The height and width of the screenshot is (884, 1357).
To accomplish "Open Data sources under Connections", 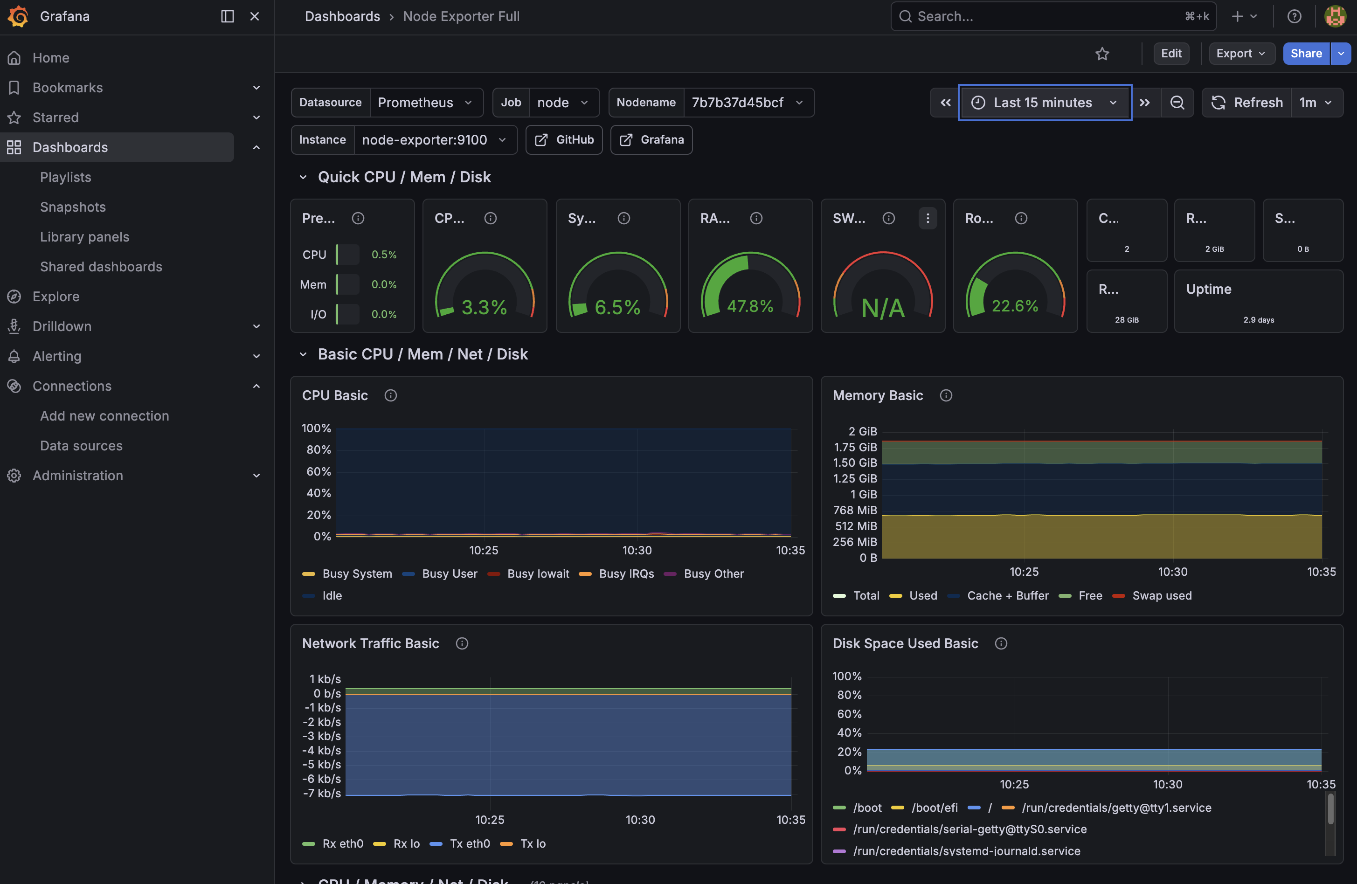I will 81,446.
